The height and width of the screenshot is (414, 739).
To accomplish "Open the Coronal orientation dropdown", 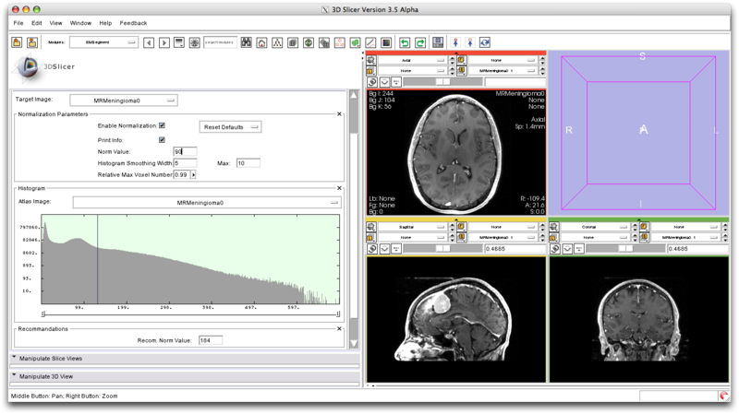I will click(x=595, y=227).
